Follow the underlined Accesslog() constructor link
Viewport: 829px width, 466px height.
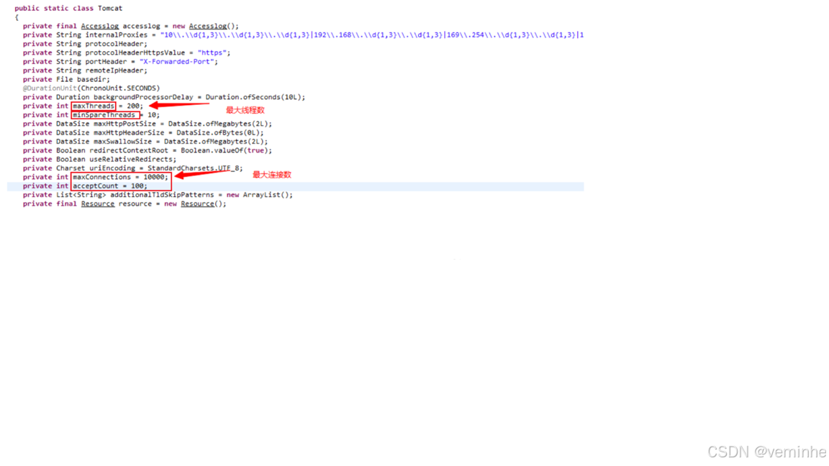point(208,26)
